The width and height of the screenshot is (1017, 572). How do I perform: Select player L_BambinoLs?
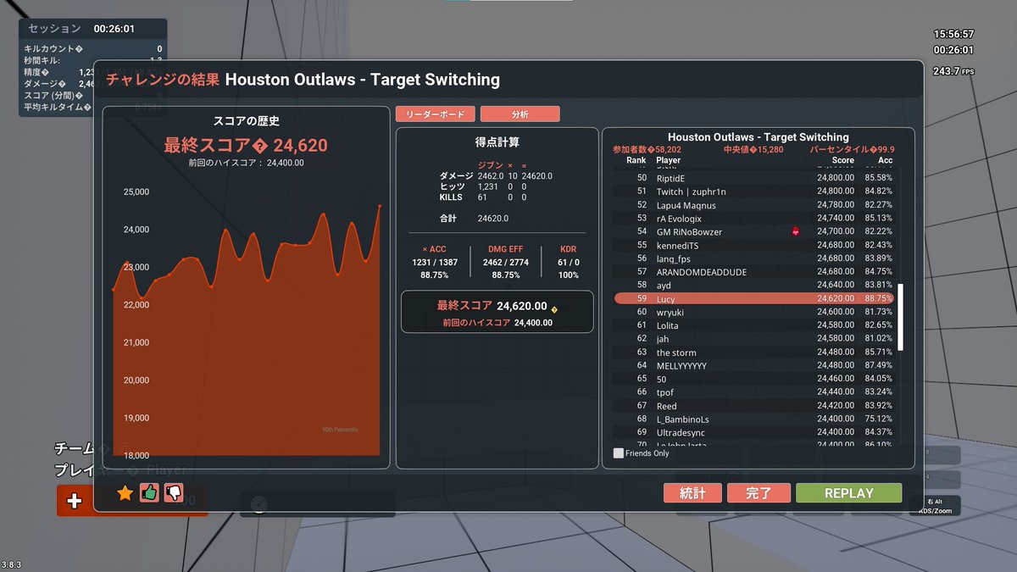point(753,419)
